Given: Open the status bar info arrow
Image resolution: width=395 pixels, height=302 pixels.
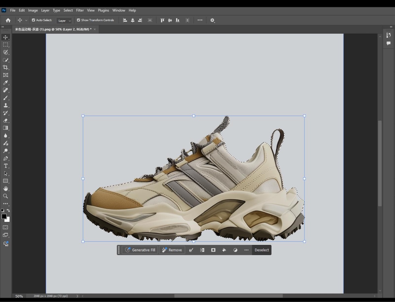Looking at the screenshot, I should pos(77,296).
